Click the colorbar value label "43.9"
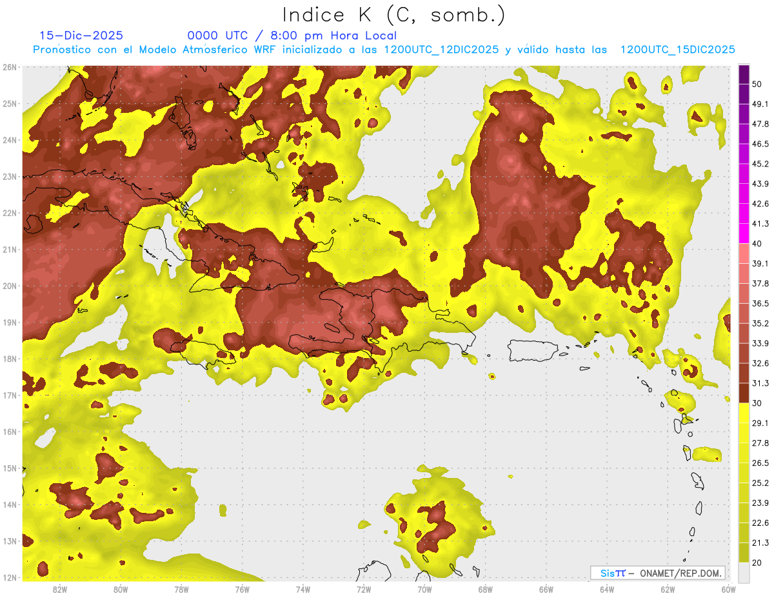 click(760, 183)
